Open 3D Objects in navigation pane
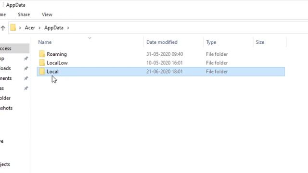The image size is (308, 173). pos(5,164)
